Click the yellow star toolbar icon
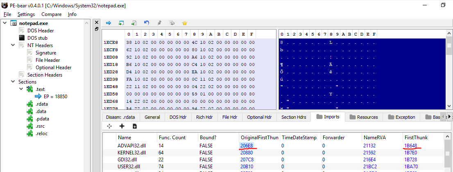This screenshot has height=172, width=453. [x=185, y=23]
